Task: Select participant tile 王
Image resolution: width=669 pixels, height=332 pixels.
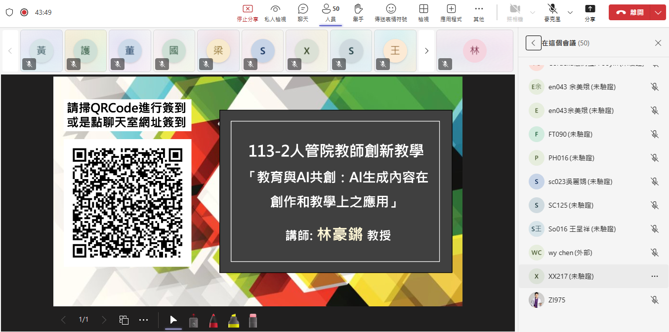Action: [395, 50]
